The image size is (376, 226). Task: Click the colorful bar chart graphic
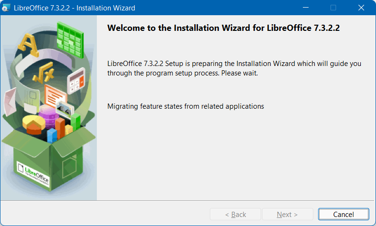[x=62, y=127]
